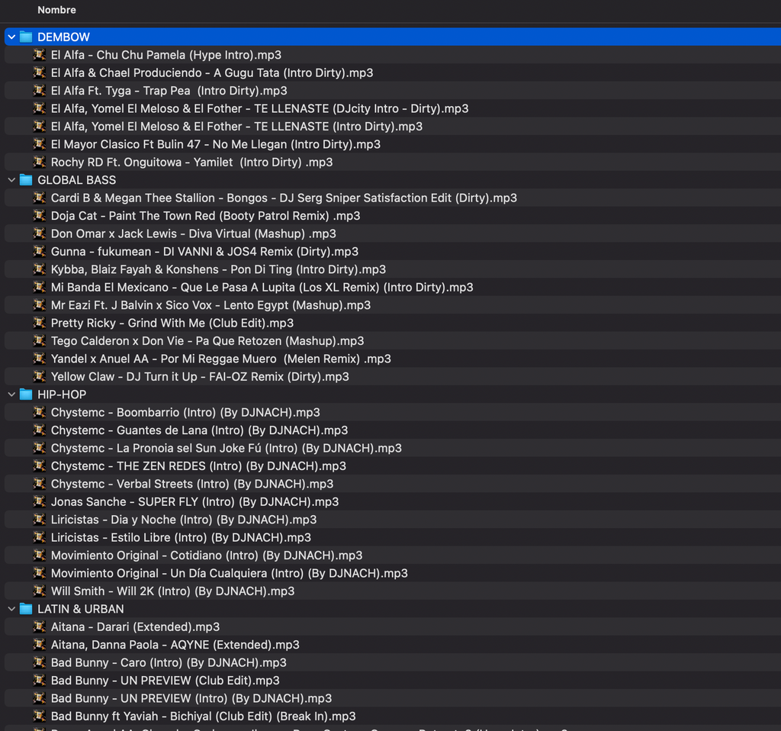Click mp3 icon for Paint The Town Red
The width and height of the screenshot is (781, 731).
[40, 216]
